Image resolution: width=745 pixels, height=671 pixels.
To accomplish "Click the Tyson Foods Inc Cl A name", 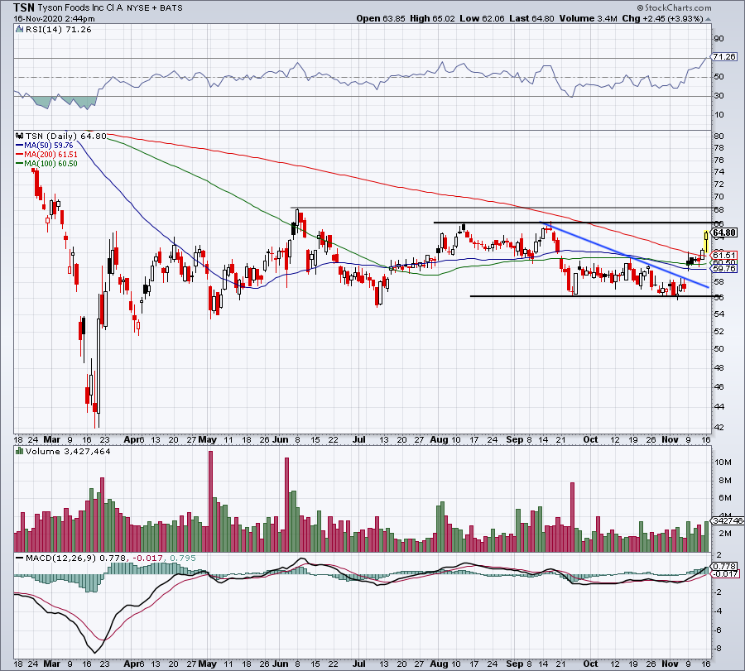I will pyautogui.click(x=79, y=7).
